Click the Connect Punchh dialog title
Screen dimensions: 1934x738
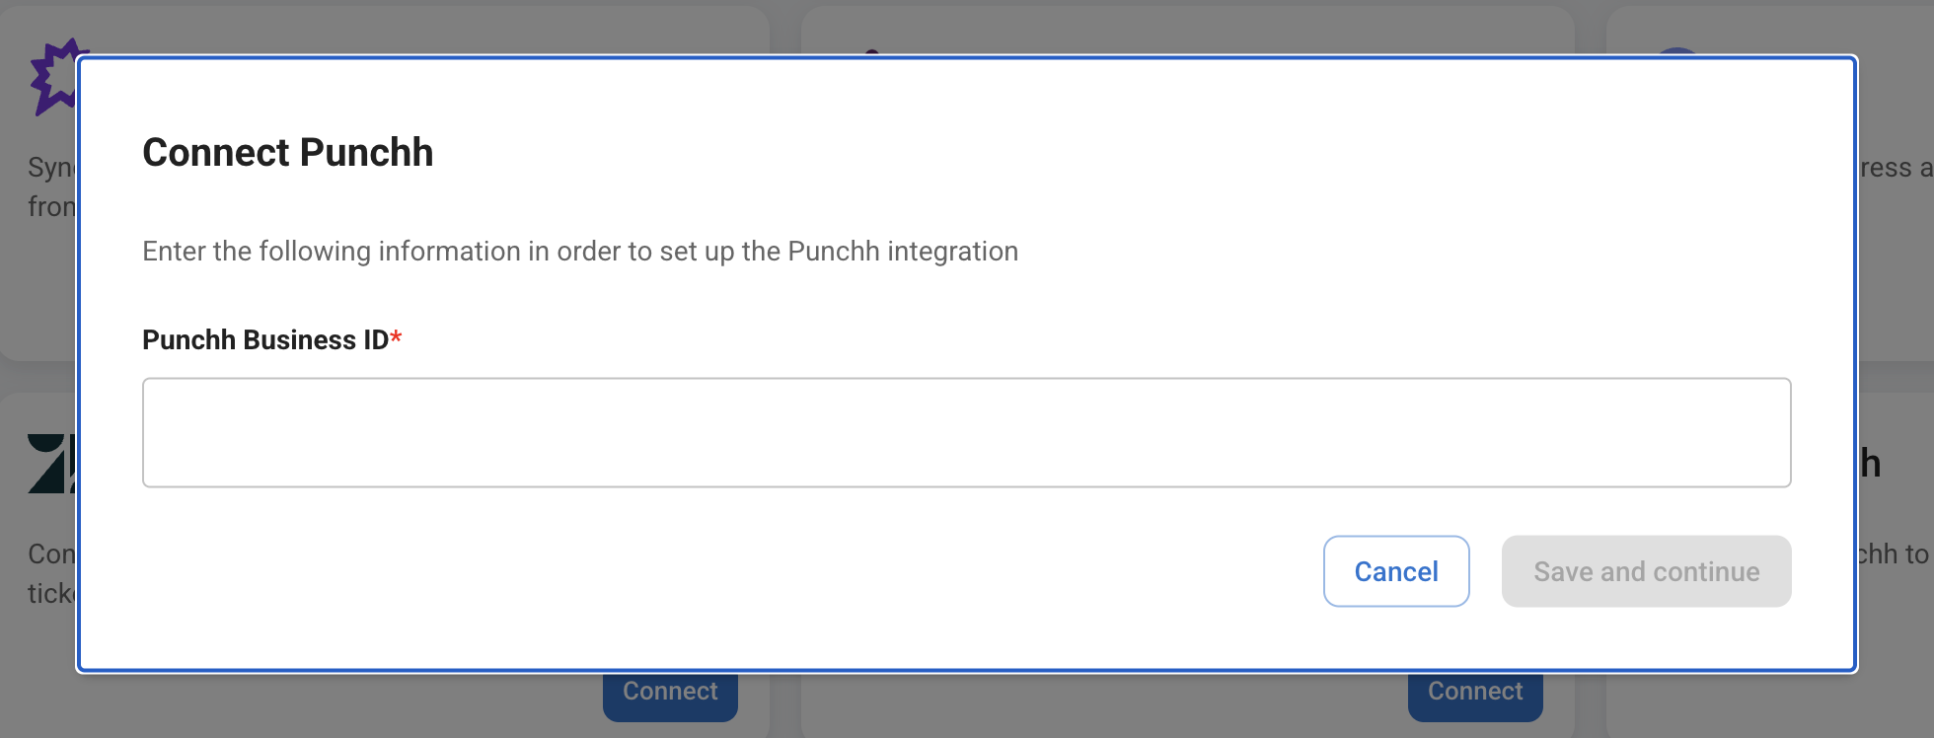(x=288, y=152)
